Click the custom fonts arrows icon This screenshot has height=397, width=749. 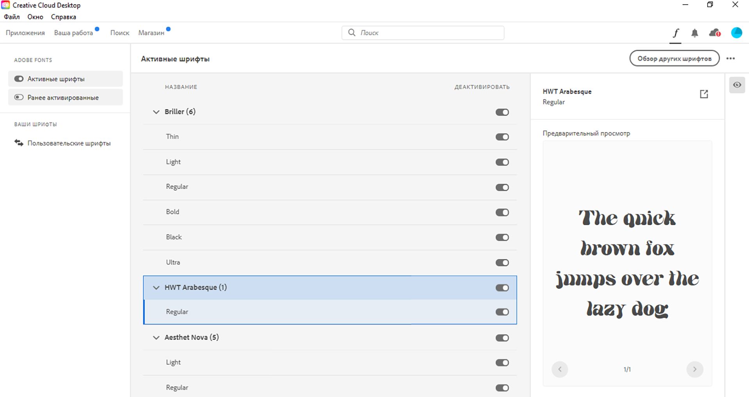pyautogui.click(x=19, y=143)
